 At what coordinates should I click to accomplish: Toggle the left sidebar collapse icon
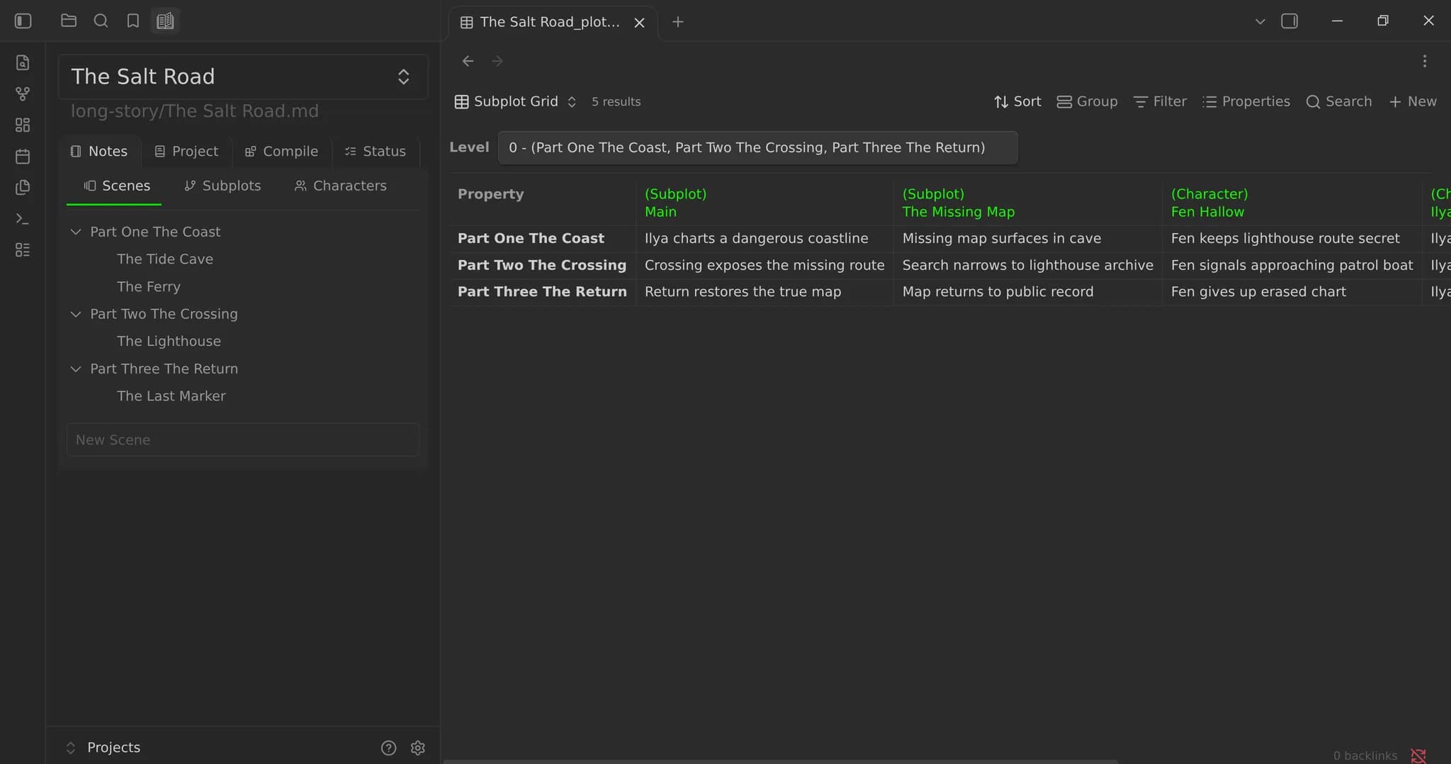coord(23,21)
